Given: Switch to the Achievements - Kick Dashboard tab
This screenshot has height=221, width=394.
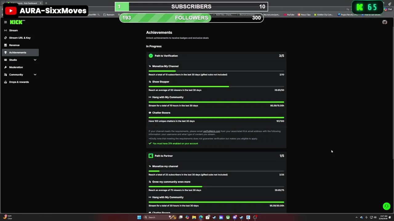Looking at the screenshot, I should (x=25, y=3).
